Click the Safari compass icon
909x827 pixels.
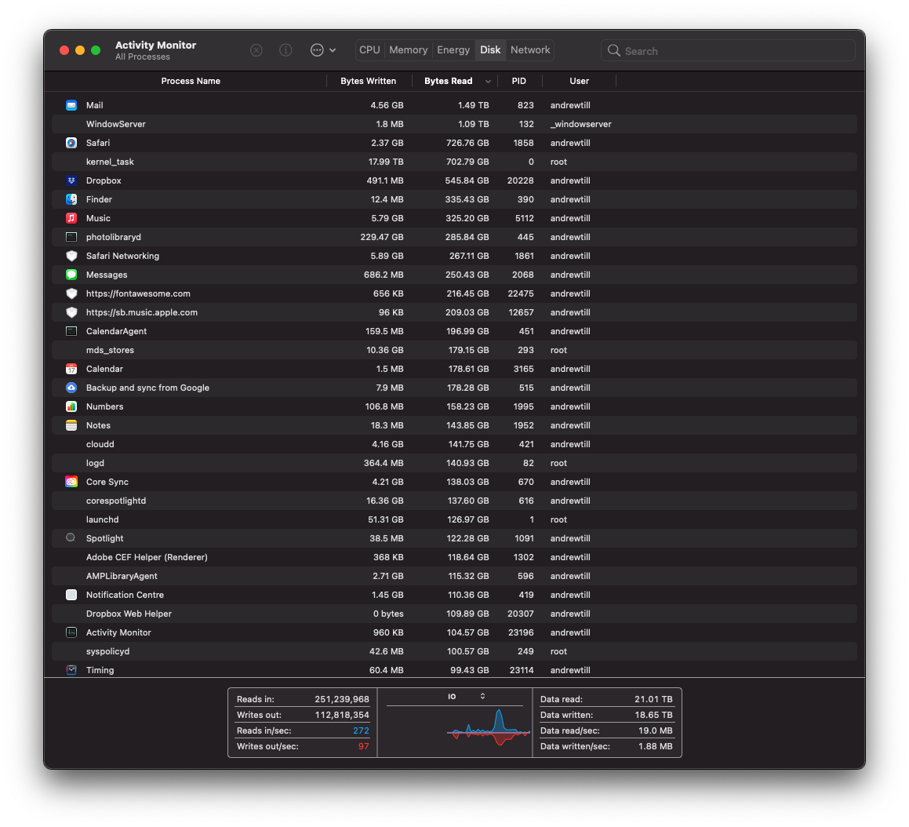[71, 143]
